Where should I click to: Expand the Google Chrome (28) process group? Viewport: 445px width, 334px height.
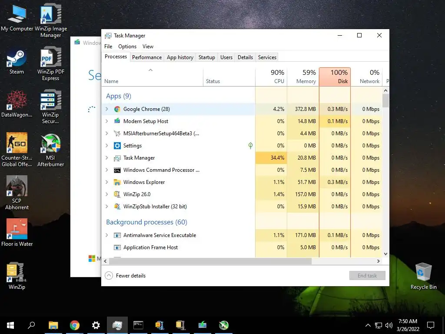[x=107, y=109]
